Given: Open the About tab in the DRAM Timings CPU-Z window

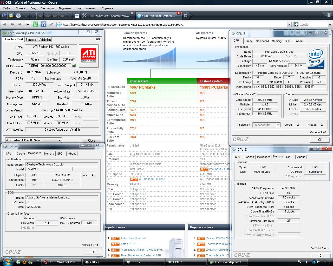Looking at the screenshot, I should click(x=301, y=157).
